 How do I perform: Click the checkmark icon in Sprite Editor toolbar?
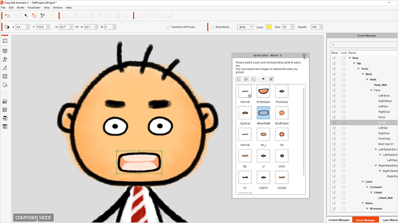pyautogui.click(x=271, y=79)
